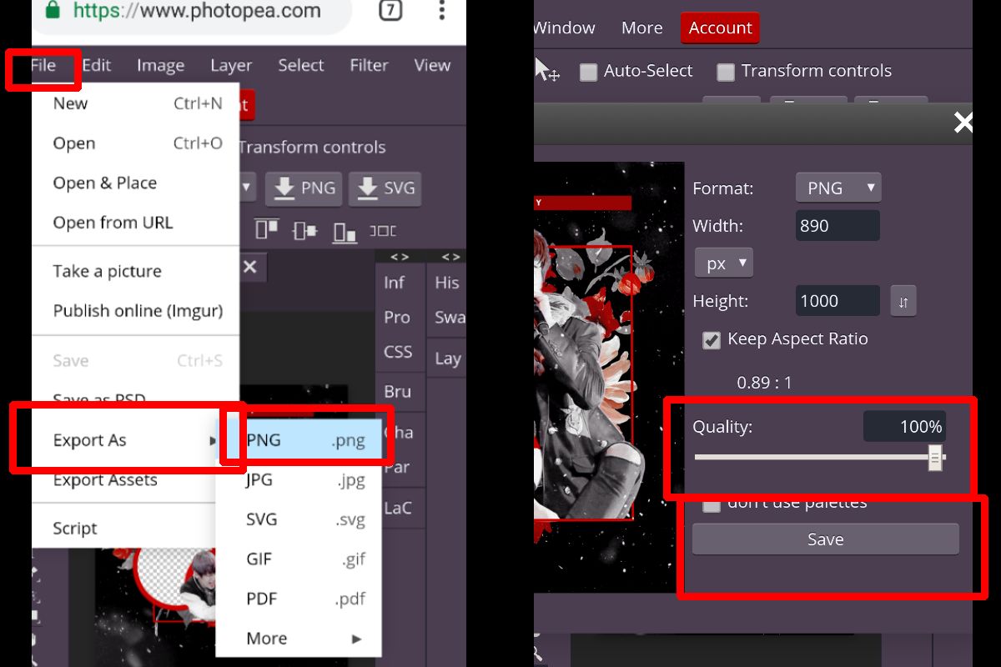Uncheck Keep Aspect Ratio

click(712, 339)
